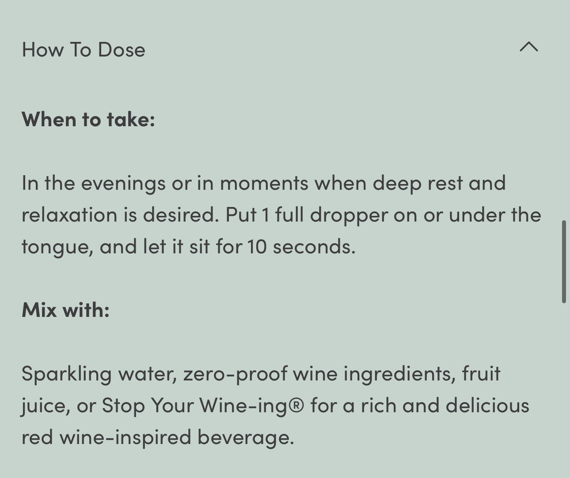The height and width of the screenshot is (478, 570).
Task: Collapse the How To Dose chevron arrow
Action: [528, 47]
